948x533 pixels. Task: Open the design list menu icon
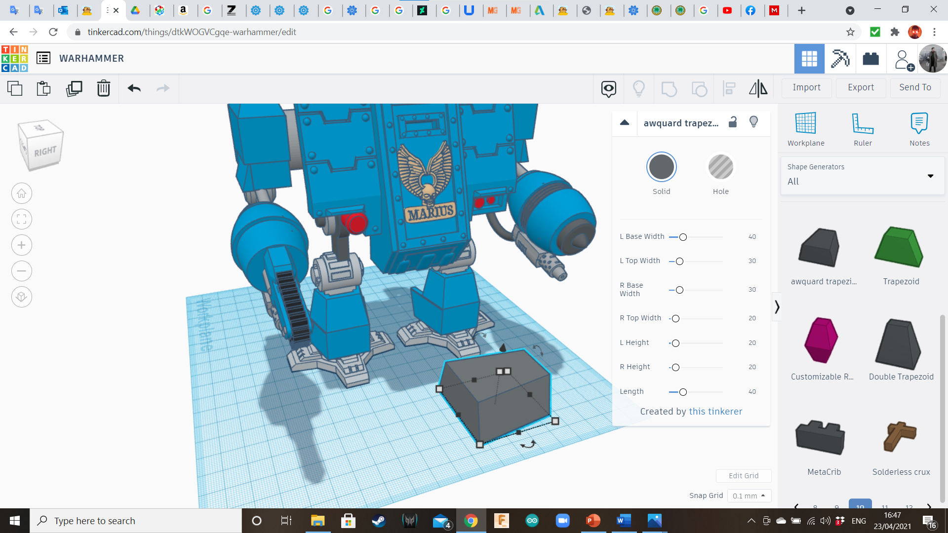pyautogui.click(x=43, y=58)
